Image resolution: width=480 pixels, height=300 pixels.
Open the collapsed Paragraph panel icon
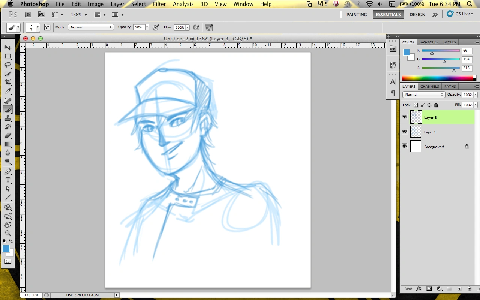pyautogui.click(x=393, y=93)
